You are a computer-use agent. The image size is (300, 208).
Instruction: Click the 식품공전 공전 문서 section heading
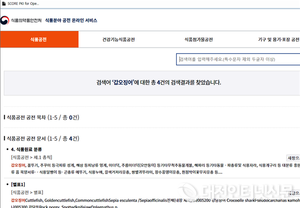(42, 138)
